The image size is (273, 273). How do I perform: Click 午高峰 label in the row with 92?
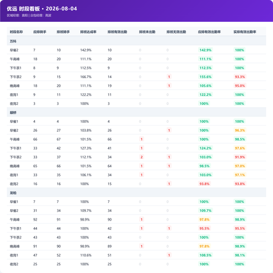[x=15, y=219]
